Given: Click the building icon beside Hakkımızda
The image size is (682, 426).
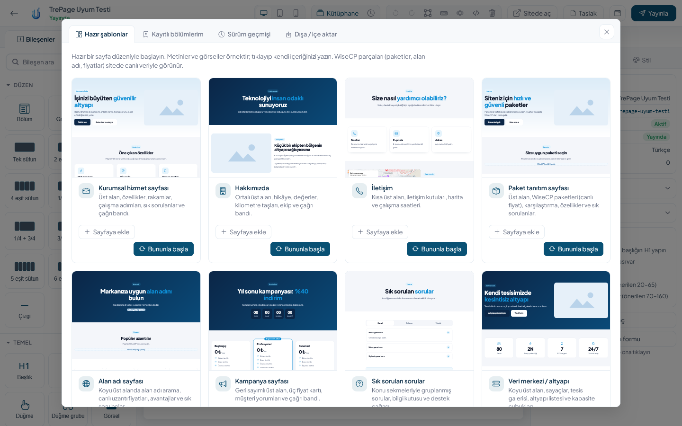Looking at the screenshot, I should [x=223, y=191].
